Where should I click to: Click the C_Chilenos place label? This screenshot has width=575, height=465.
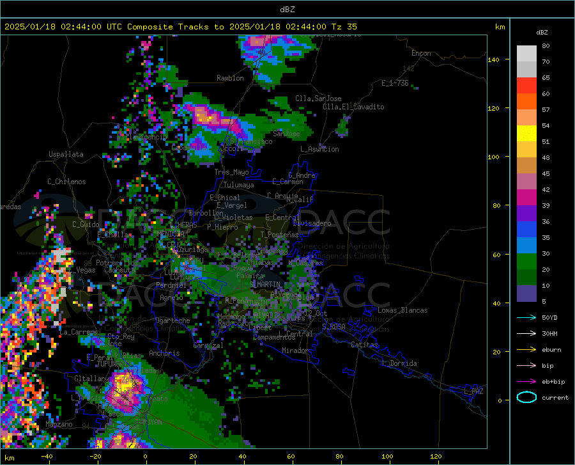click(66, 182)
